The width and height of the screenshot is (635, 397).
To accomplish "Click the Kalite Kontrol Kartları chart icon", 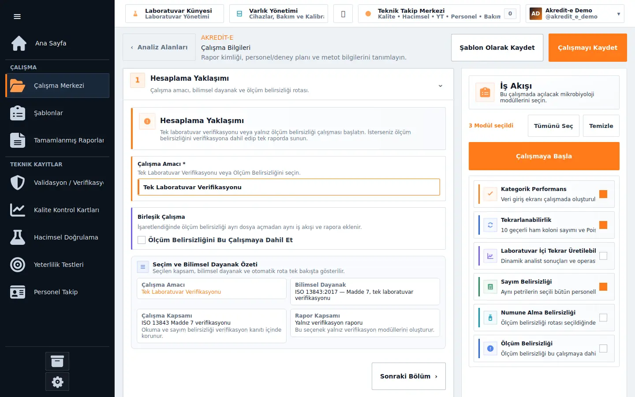I will click(18, 210).
